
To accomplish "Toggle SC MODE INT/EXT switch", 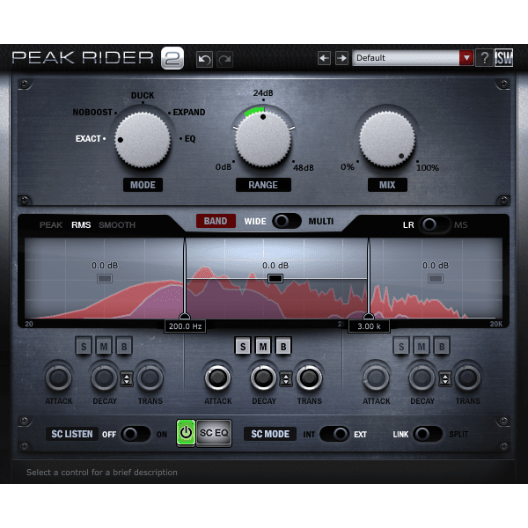I will pyautogui.click(x=334, y=434).
